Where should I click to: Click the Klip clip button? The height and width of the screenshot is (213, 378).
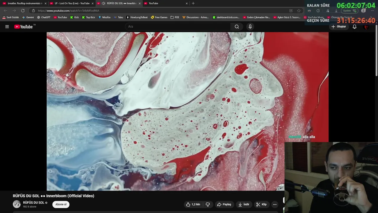261,204
